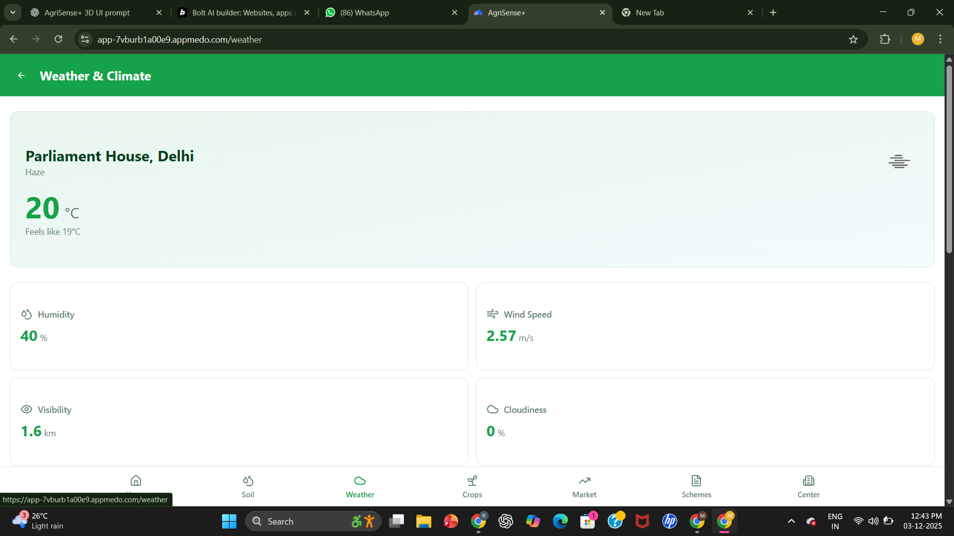The height and width of the screenshot is (536, 954).
Task: Reload the weather page
Action: click(x=59, y=39)
